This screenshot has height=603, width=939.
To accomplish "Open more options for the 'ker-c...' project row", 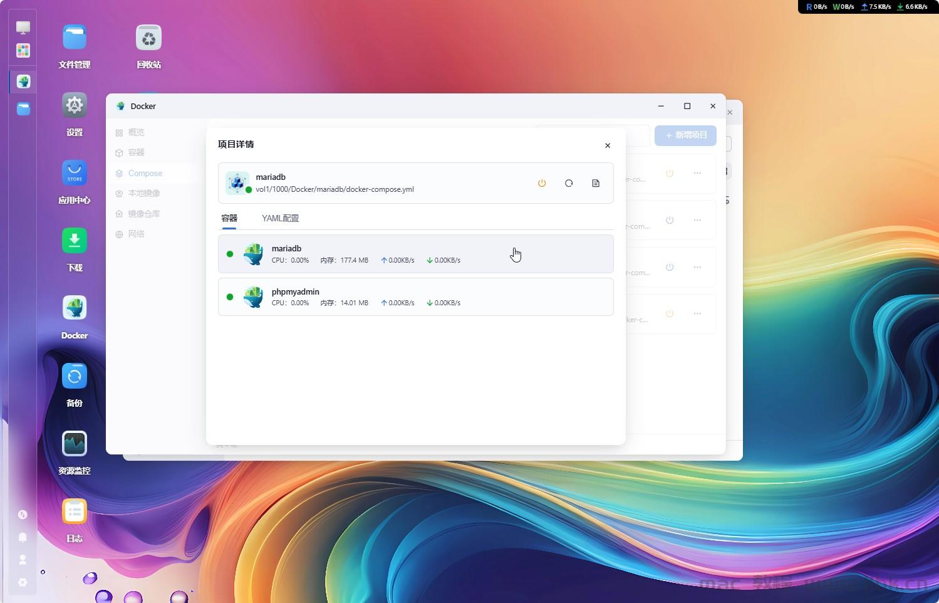I will click(x=697, y=313).
